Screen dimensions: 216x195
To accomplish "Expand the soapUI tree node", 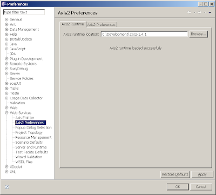I will click(6, 83).
